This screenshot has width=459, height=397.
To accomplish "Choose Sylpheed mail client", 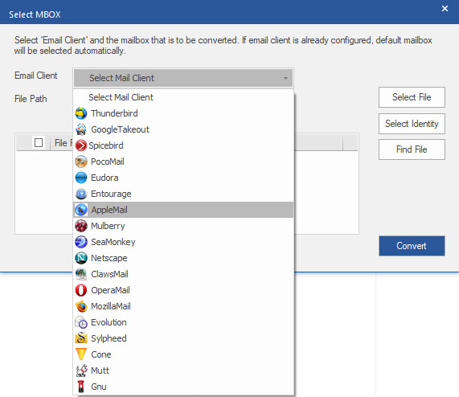I will (x=183, y=338).
